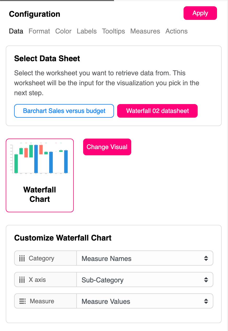Open the Color tab
Image resolution: width=228 pixels, height=331 pixels.
[x=63, y=31]
